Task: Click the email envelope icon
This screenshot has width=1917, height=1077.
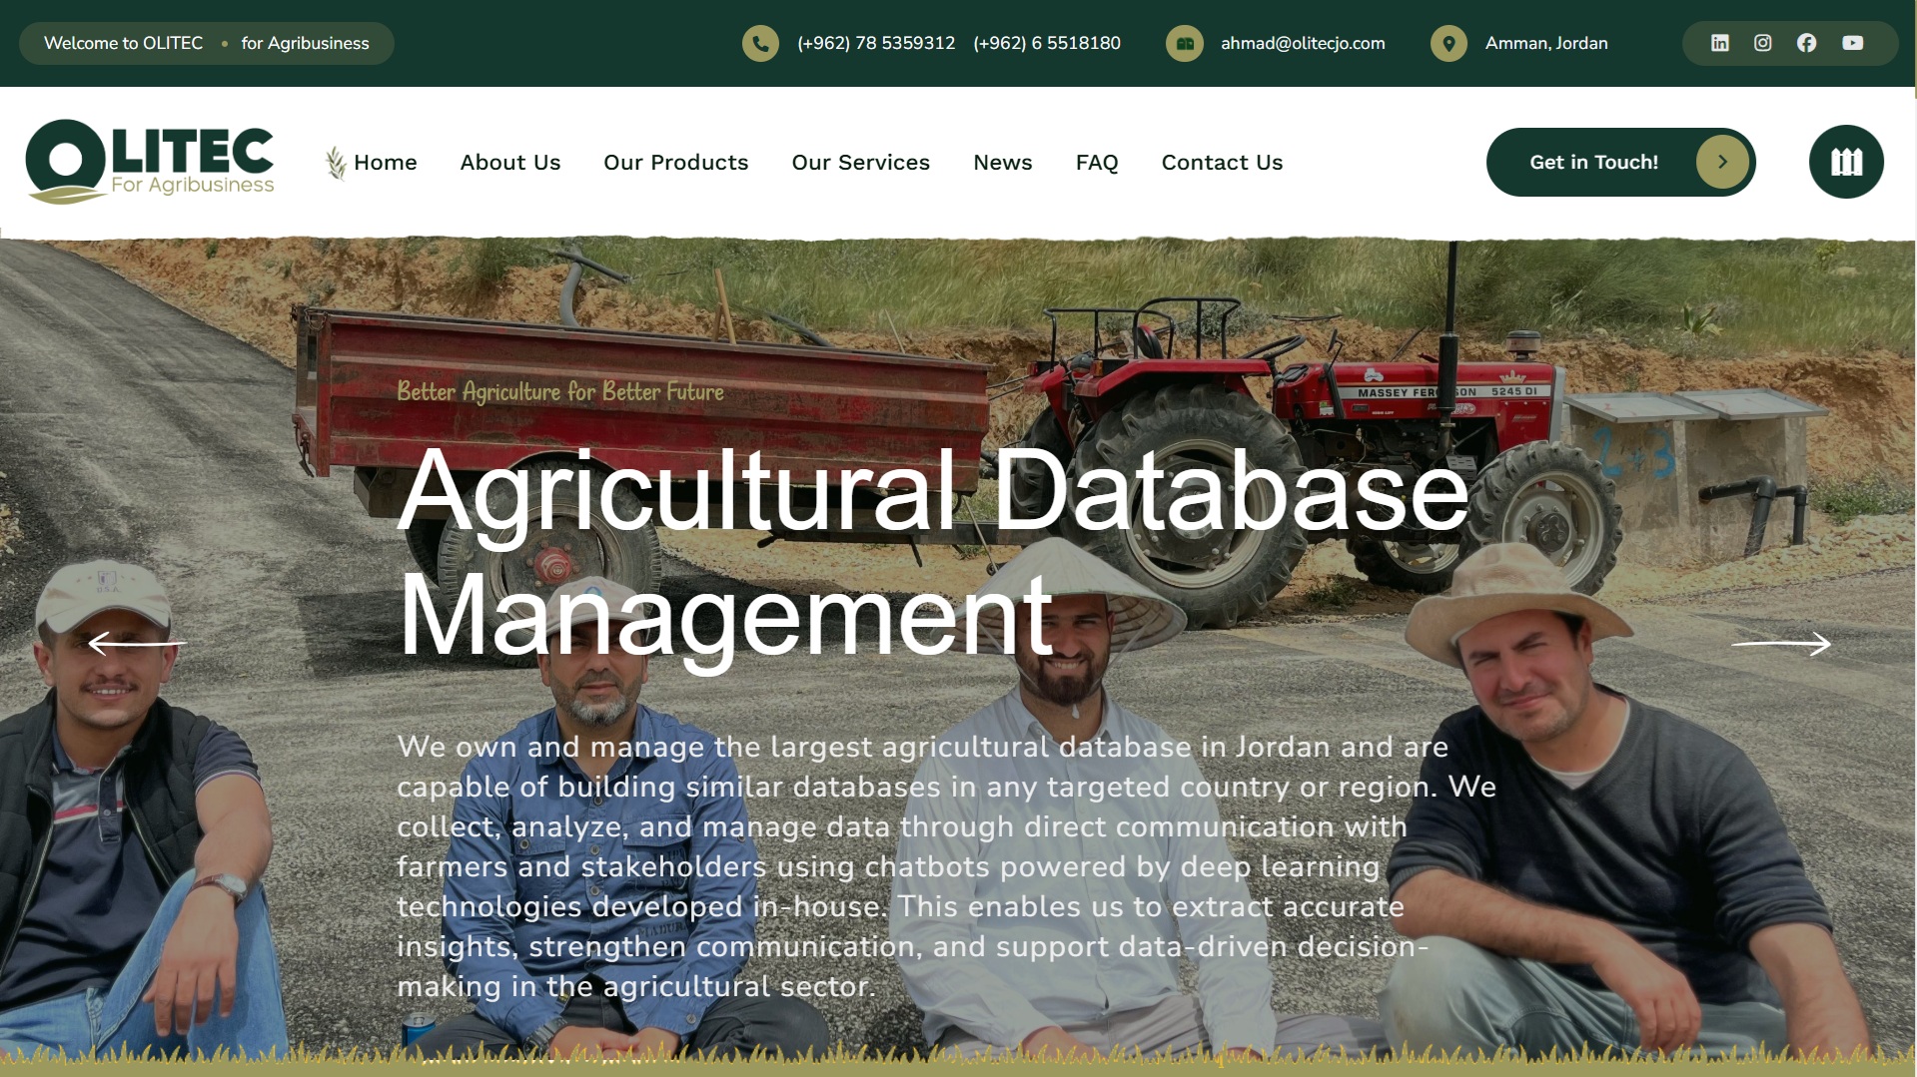Action: [x=1184, y=43]
